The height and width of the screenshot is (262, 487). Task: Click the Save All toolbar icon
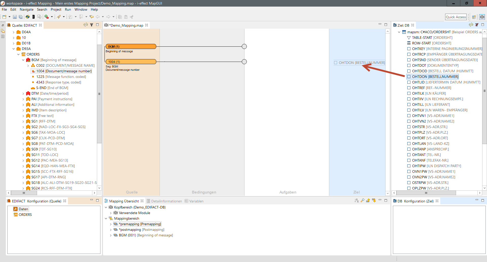21,17
